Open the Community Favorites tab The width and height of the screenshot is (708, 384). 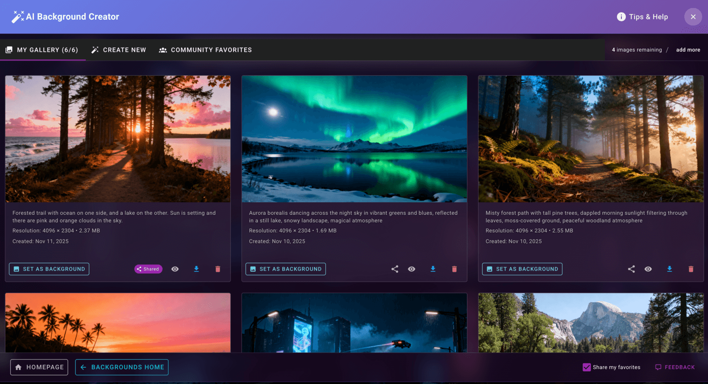pos(205,50)
